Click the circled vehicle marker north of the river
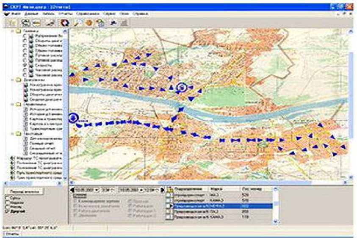 (182, 87)
